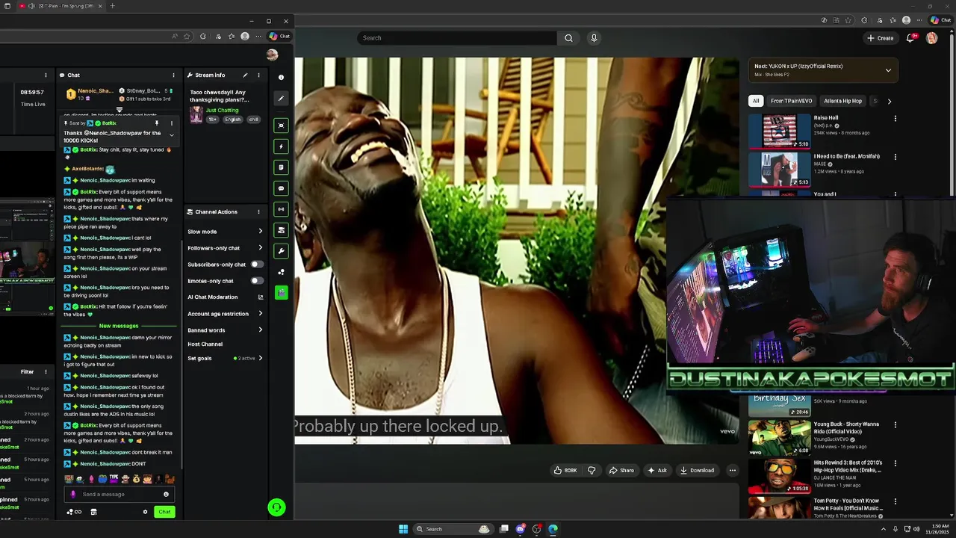Image resolution: width=956 pixels, height=538 pixels.
Task: Toggle Emotes-only chat switch
Action: click(x=256, y=281)
